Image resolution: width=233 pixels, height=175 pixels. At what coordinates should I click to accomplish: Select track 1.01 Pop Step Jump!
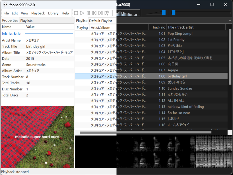(x=151, y=34)
